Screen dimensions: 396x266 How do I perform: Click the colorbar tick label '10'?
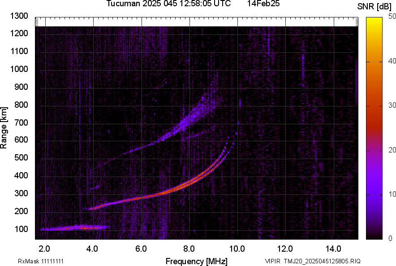[x=392, y=194]
